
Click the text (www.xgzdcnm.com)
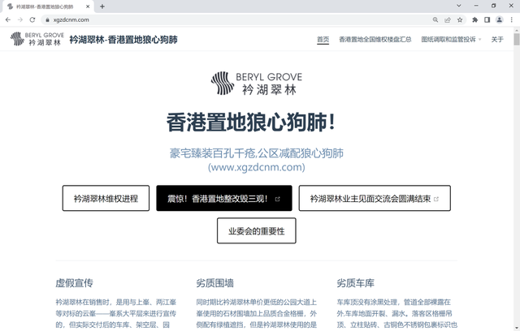pyautogui.click(x=257, y=167)
